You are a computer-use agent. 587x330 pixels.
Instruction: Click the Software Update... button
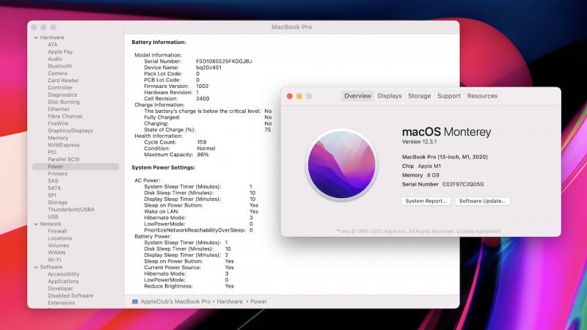(x=482, y=201)
